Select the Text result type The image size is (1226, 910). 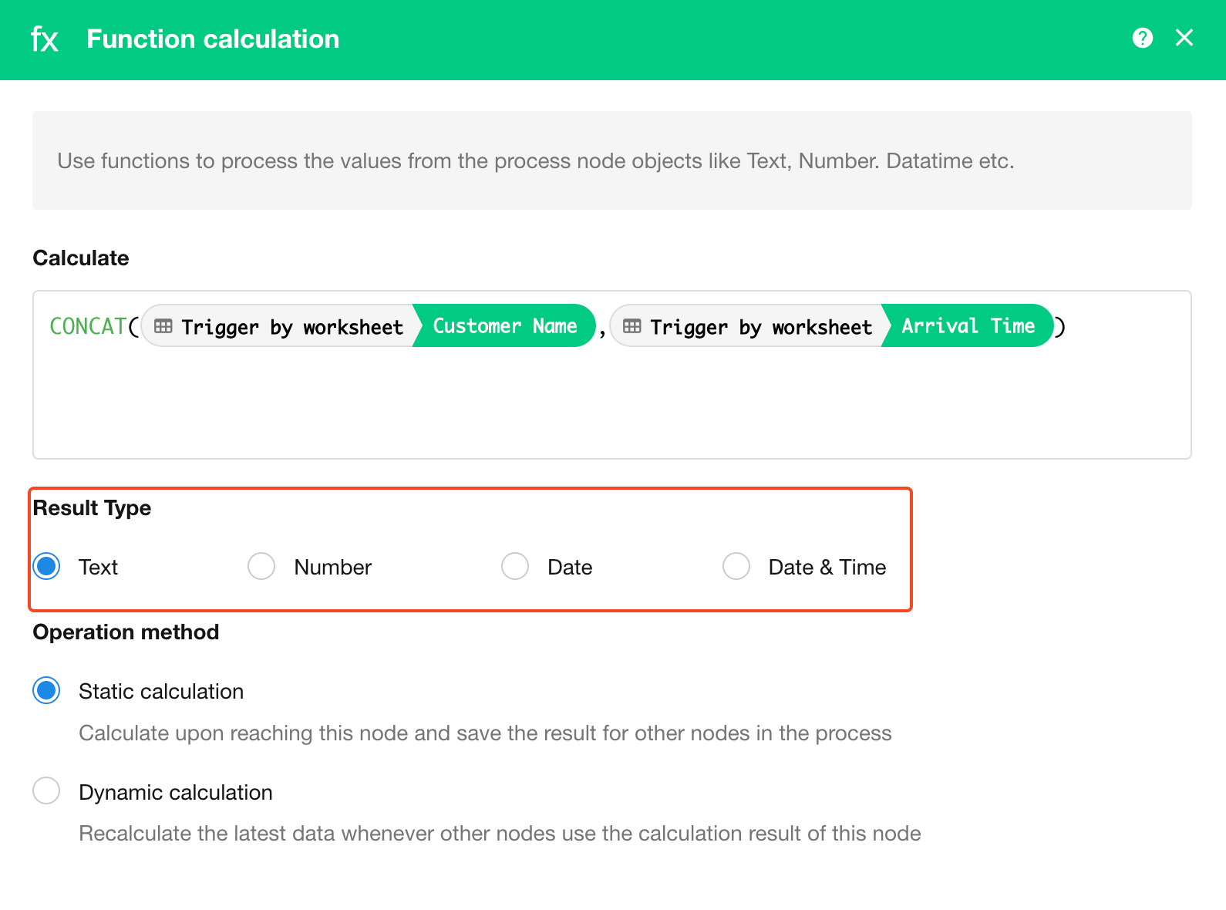[47, 566]
